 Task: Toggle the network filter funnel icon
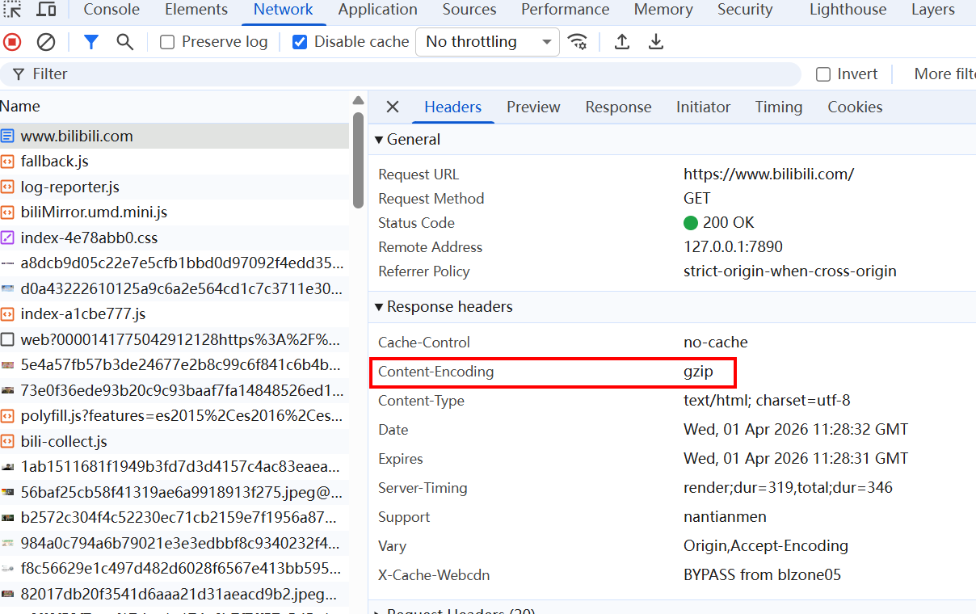tap(91, 42)
